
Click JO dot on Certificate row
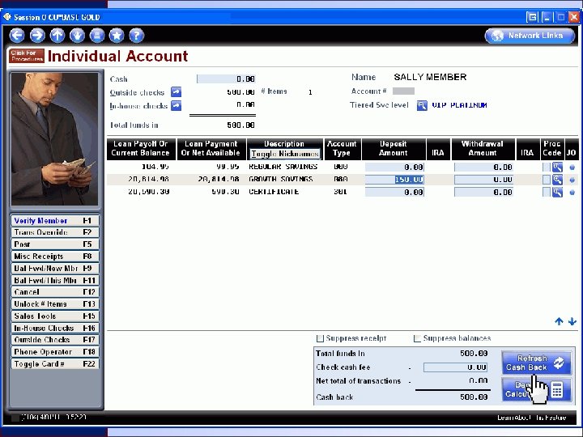[x=572, y=193]
